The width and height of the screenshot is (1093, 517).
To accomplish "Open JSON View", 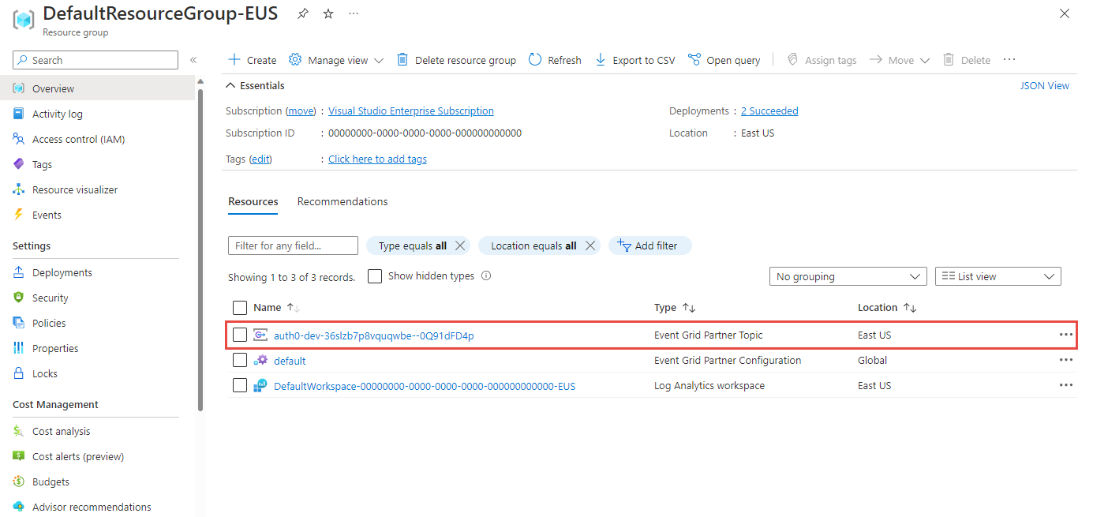I will 1045,84.
